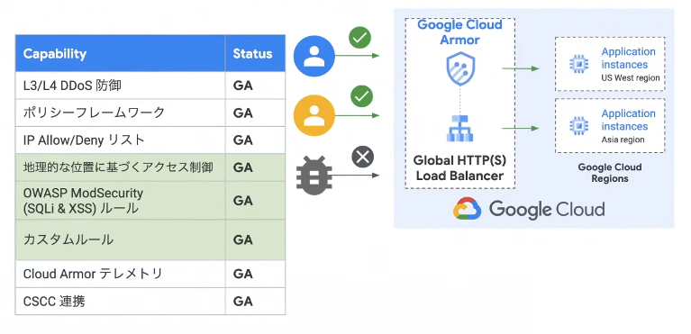Click the Status column header
The image size is (691, 334).
click(255, 54)
